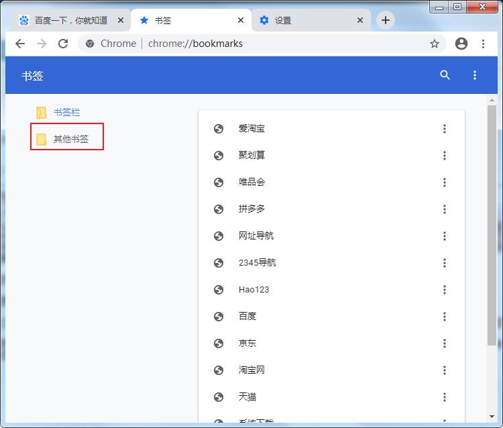Open more actions for 爱淘宝

[x=445, y=129]
